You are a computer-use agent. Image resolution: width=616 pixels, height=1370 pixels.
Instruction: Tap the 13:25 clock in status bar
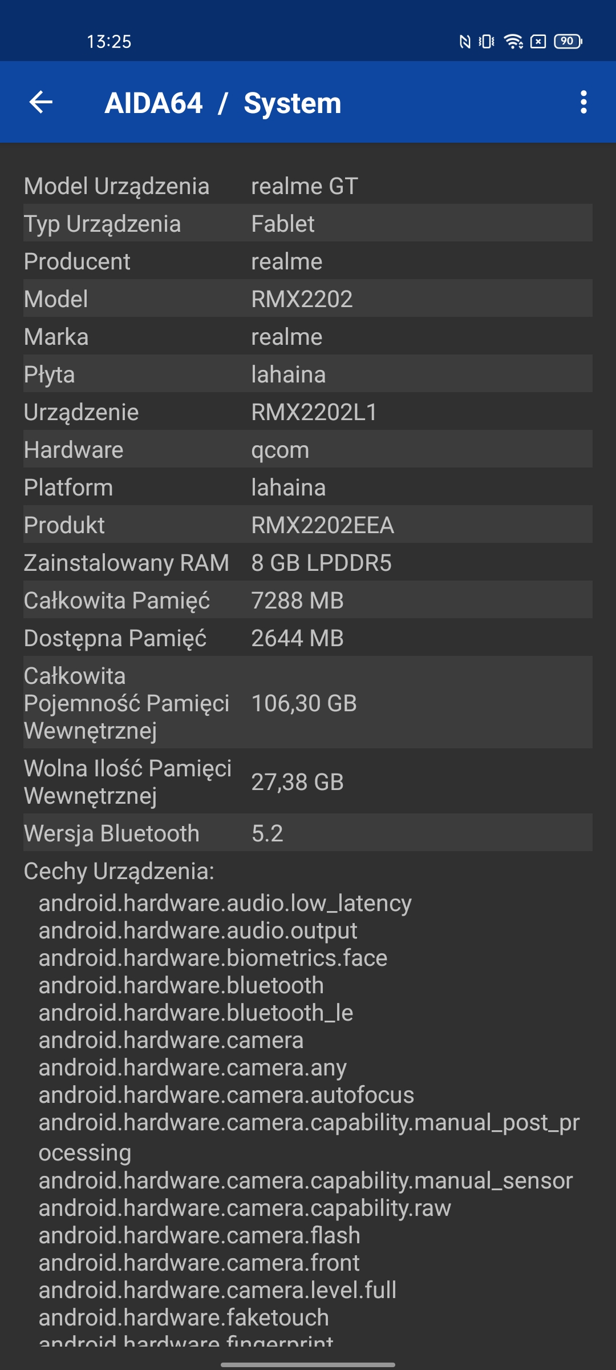point(109,42)
